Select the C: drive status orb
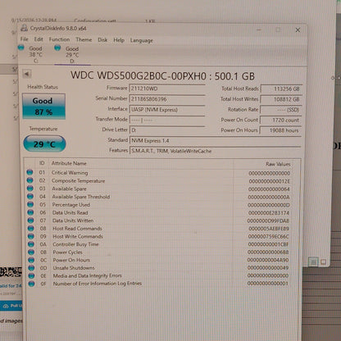 pyautogui.click(x=21, y=48)
